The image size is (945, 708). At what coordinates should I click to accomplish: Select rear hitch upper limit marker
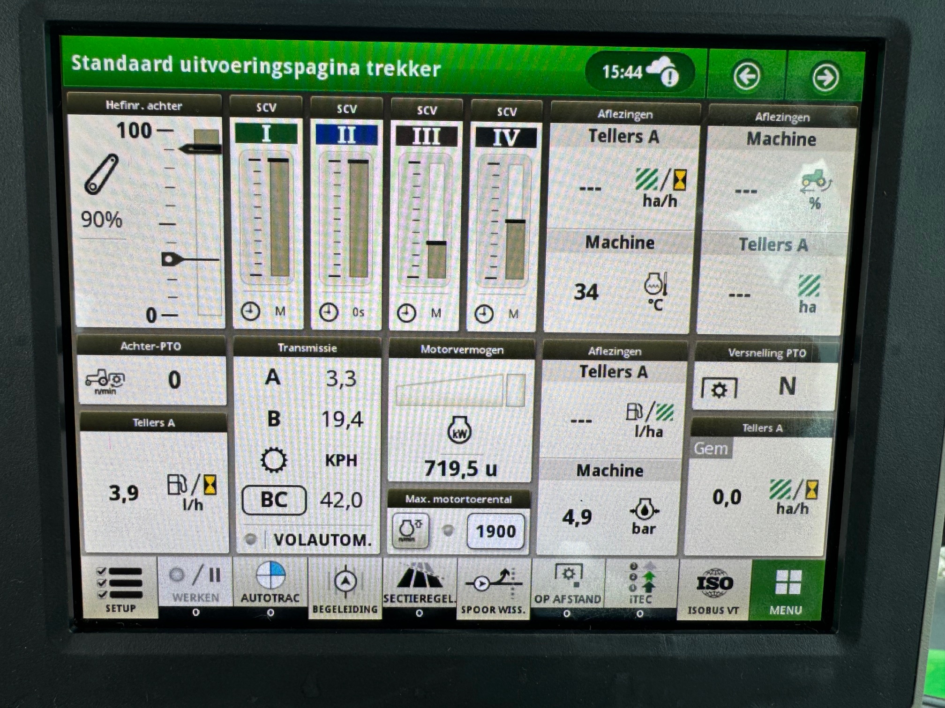pyautogui.click(x=201, y=149)
